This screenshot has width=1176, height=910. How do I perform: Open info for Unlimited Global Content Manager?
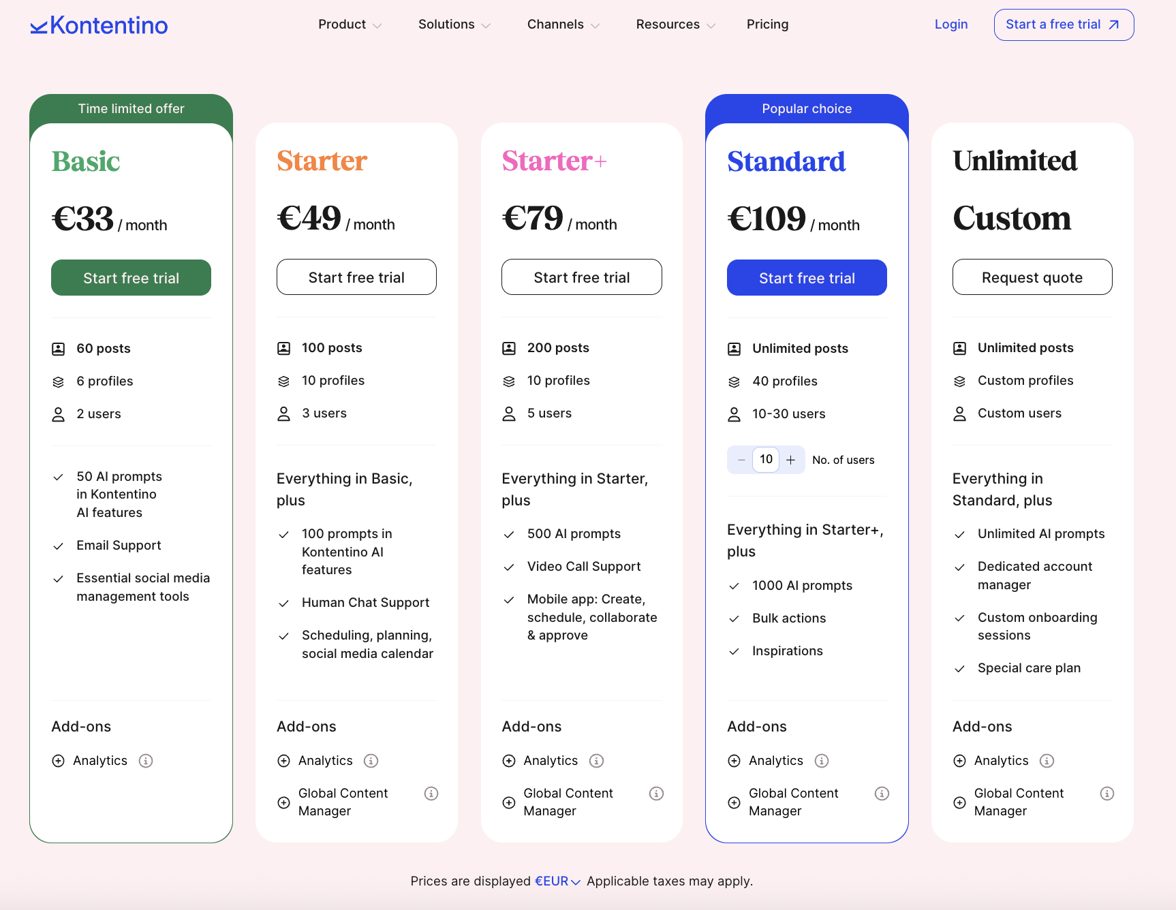point(1107,794)
